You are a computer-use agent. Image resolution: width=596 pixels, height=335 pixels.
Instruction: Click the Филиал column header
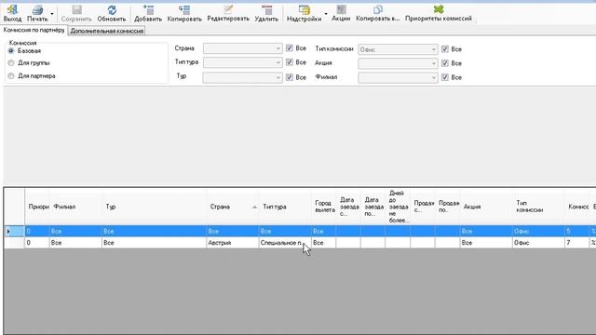[x=75, y=207]
